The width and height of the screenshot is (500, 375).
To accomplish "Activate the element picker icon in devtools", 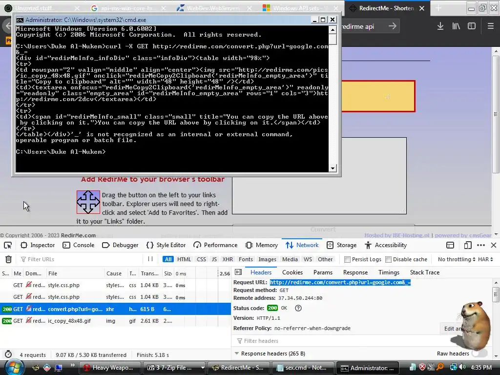I will click(x=8, y=245).
